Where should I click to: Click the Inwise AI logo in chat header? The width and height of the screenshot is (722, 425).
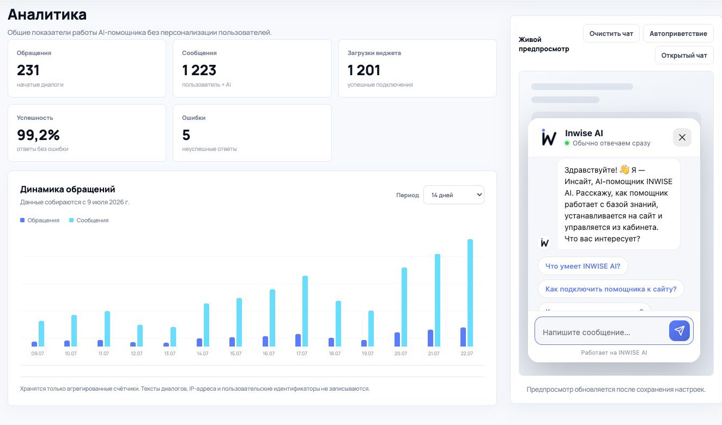coord(549,137)
